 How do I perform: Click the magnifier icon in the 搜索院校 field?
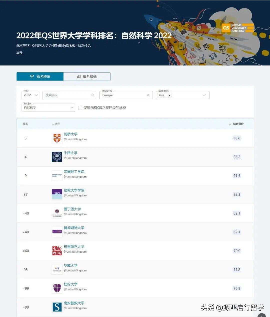pos(92,95)
